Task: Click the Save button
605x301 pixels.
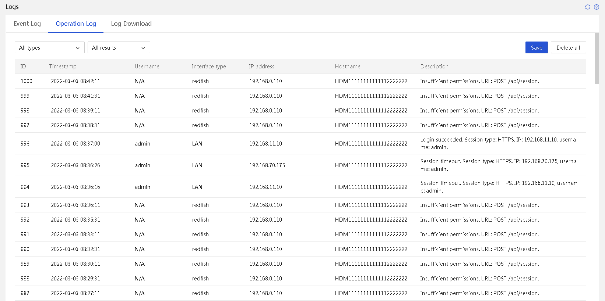Action: [537, 47]
